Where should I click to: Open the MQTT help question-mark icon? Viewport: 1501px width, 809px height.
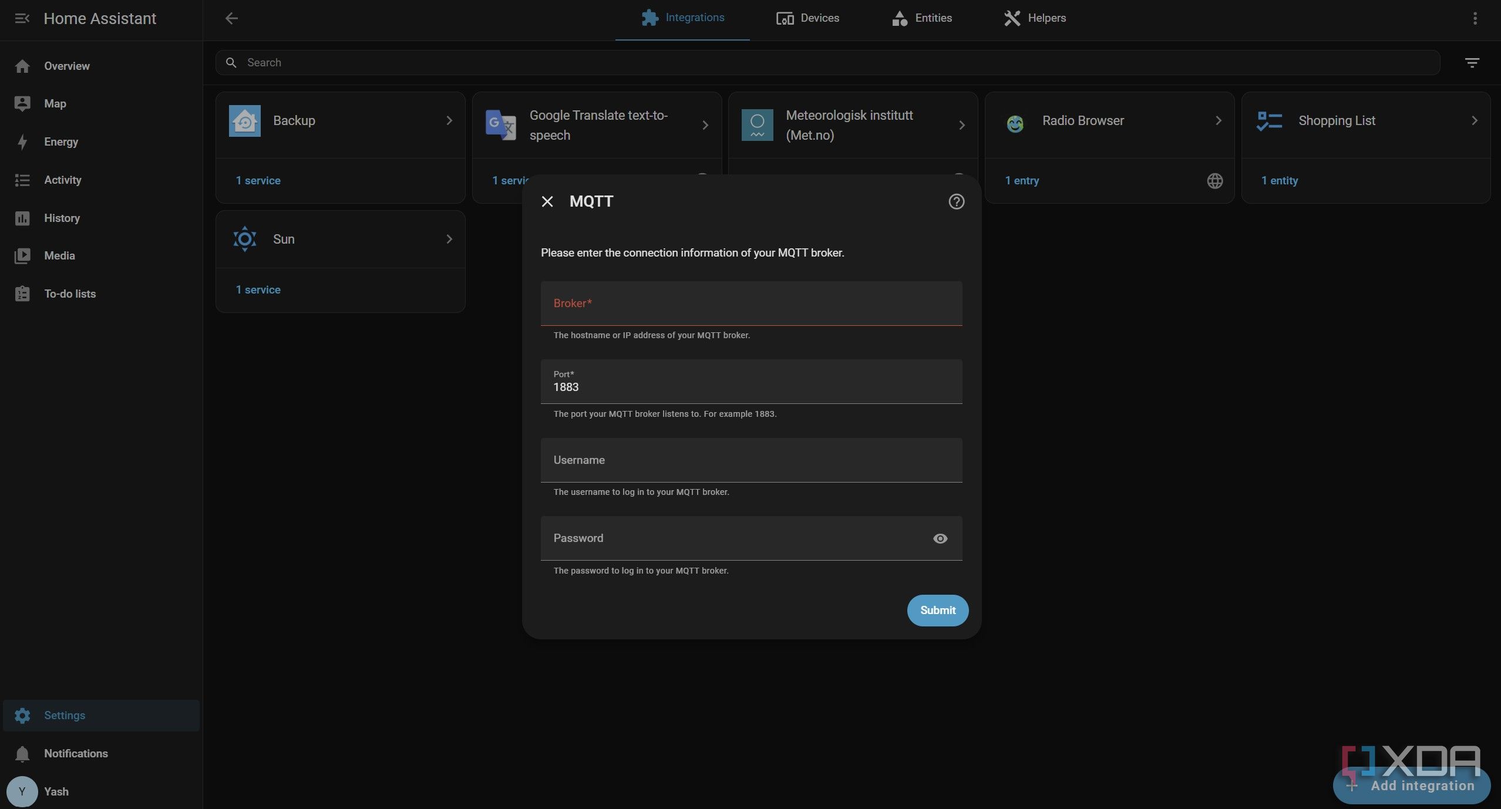pos(956,201)
